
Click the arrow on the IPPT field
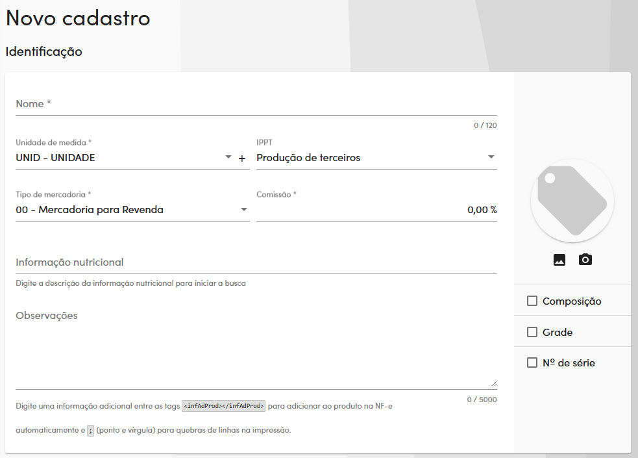tap(491, 158)
